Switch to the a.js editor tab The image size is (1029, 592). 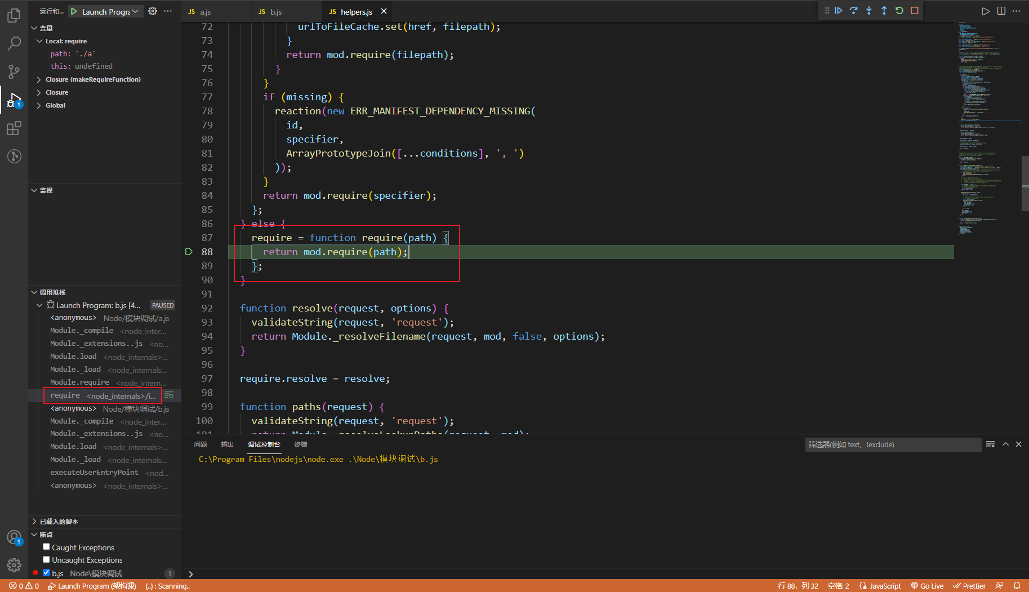coord(205,12)
